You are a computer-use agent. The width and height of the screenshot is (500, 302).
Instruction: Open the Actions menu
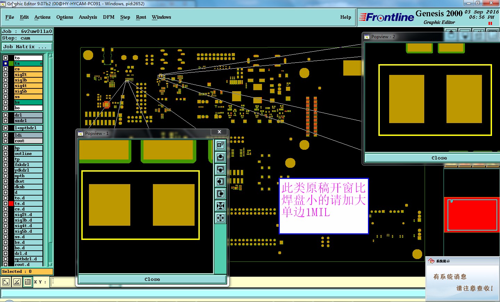(x=42, y=17)
